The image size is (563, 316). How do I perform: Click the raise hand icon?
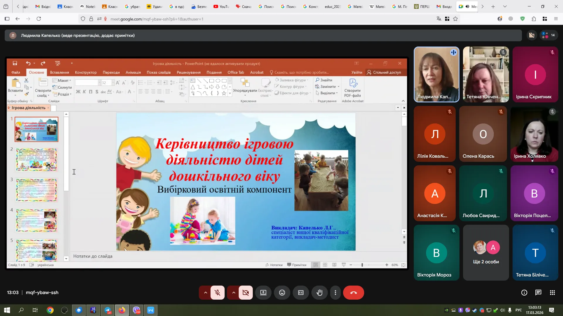(319, 293)
